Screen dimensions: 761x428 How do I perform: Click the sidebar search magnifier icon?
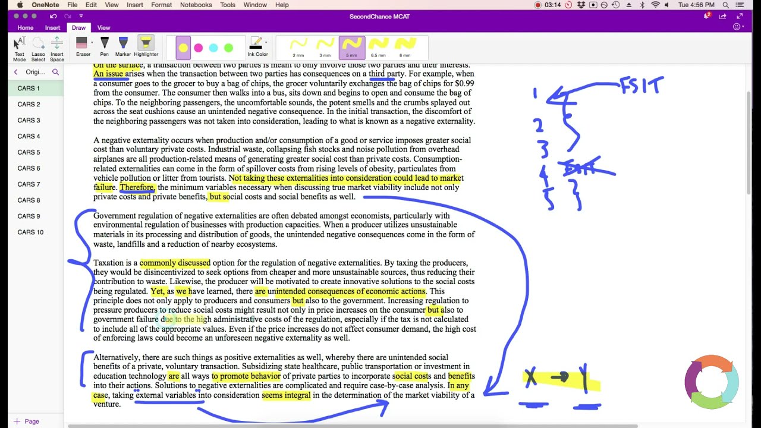tap(55, 72)
